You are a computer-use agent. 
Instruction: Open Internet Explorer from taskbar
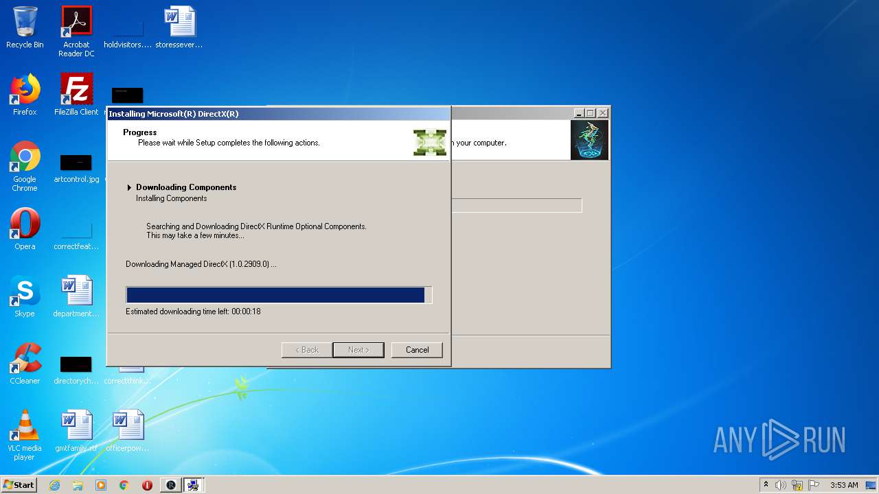click(x=54, y=485)
